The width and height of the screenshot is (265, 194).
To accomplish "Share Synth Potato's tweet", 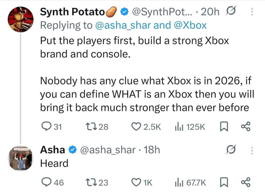I will [x=246, y=127].
